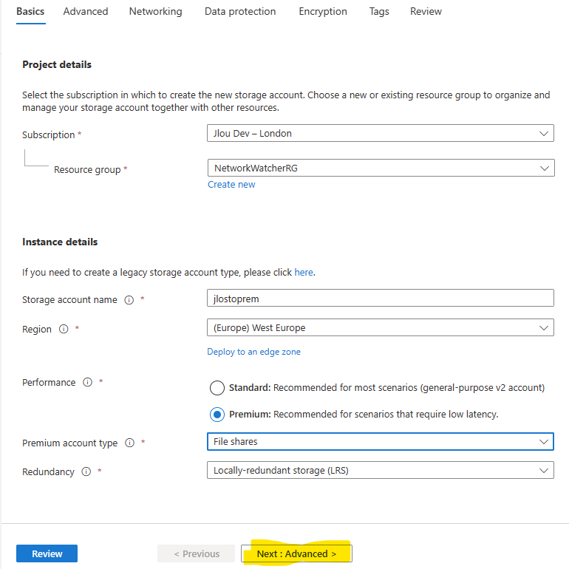Open the Redundancy dropdown
Viewport: 569px width, 569px height.
381,470
